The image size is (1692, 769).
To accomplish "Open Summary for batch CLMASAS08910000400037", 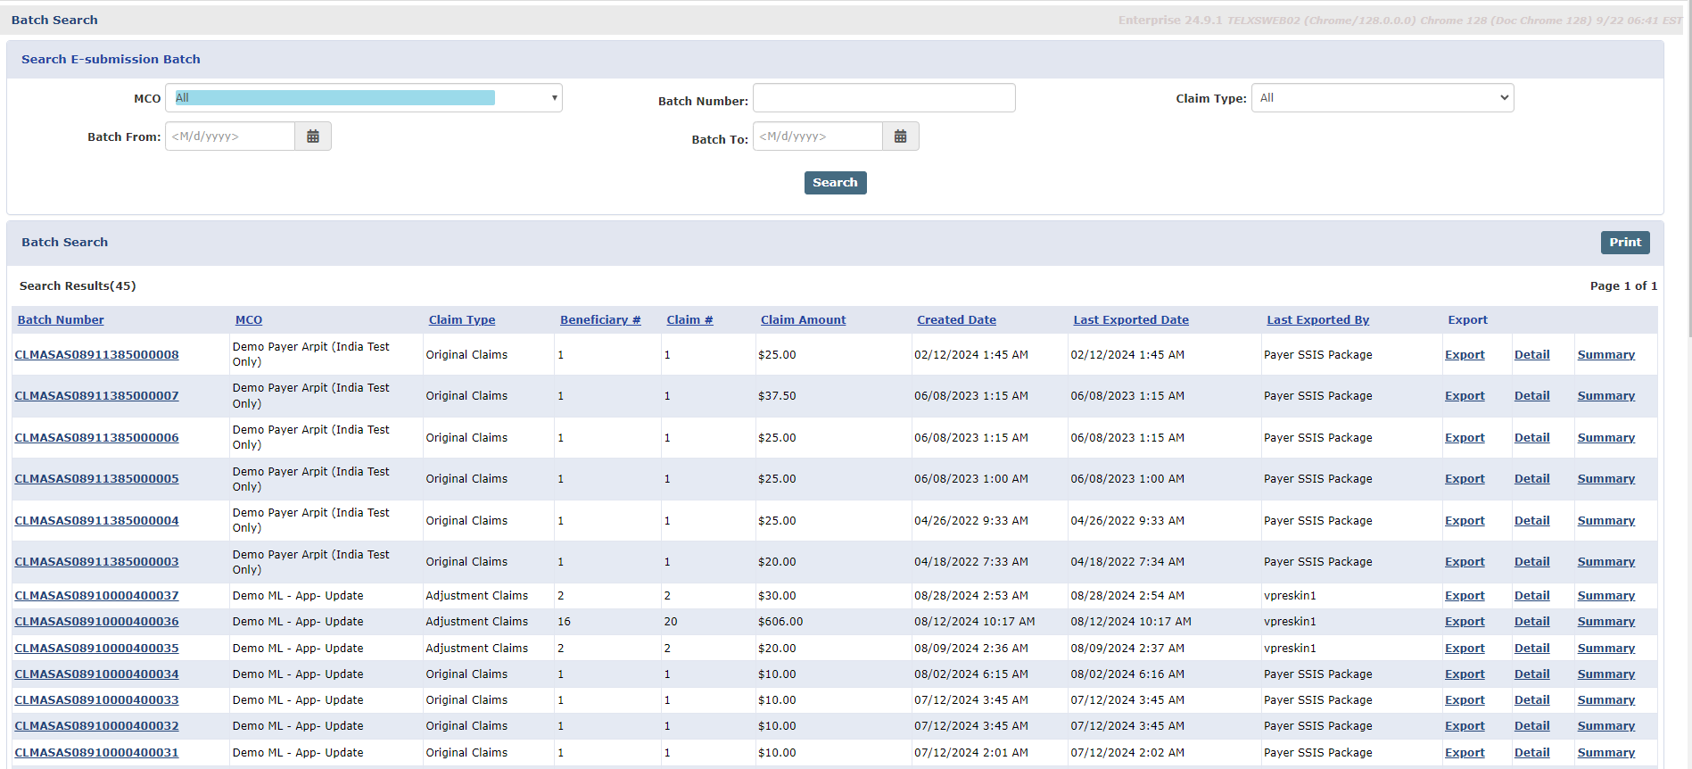I will tap(1605, 596).
